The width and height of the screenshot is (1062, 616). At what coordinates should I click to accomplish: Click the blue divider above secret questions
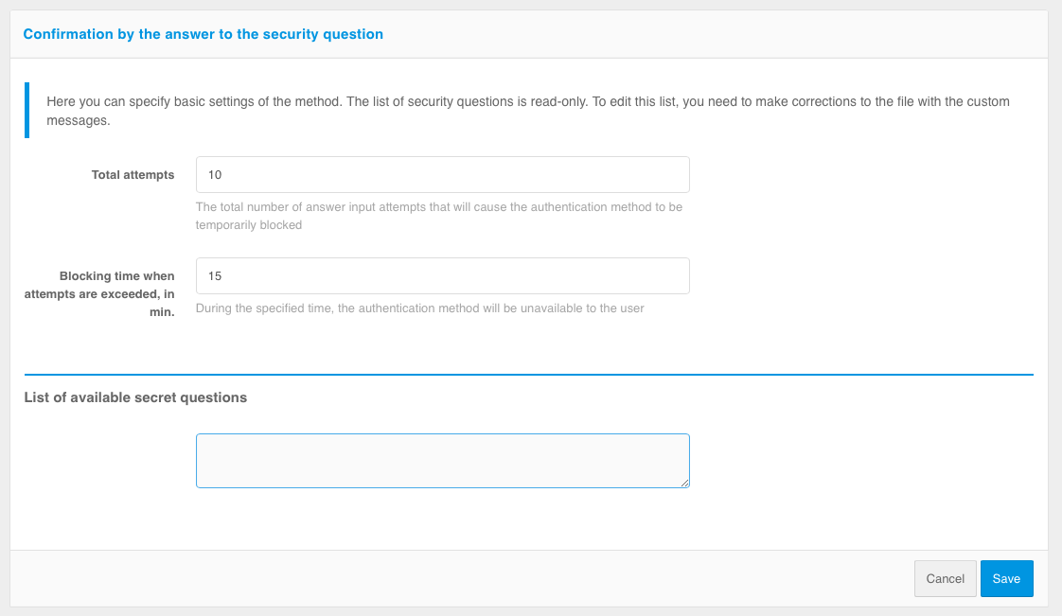pos(528,375)
